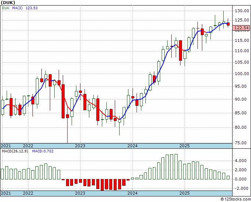Click the 2.000 MACD axis label
This screenshot has width=251, height=202.
coord(241,170)
